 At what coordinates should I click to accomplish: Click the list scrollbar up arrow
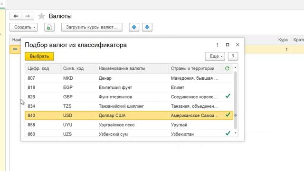coord(236,67)
